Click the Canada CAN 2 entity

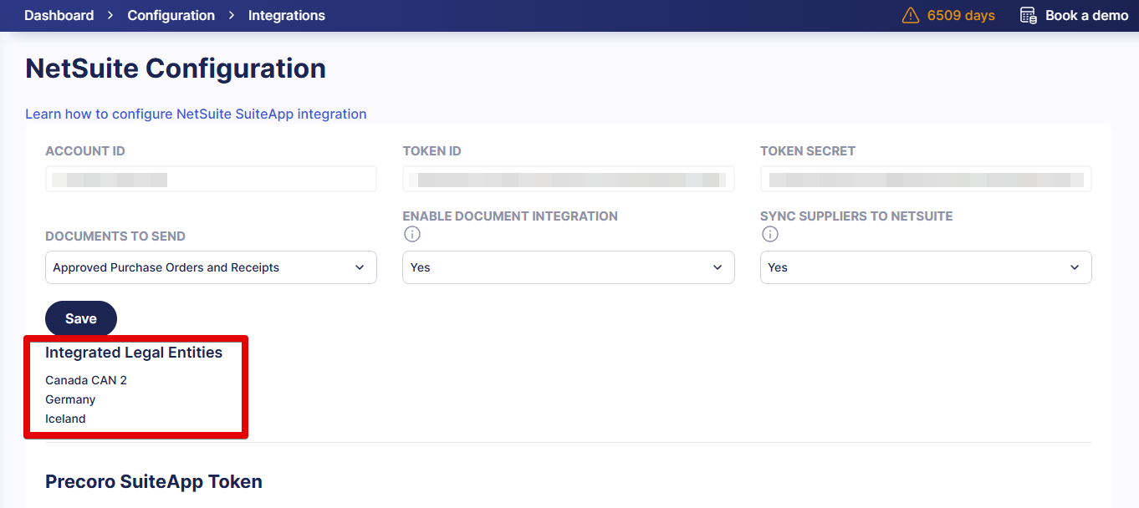pos(86,380)
